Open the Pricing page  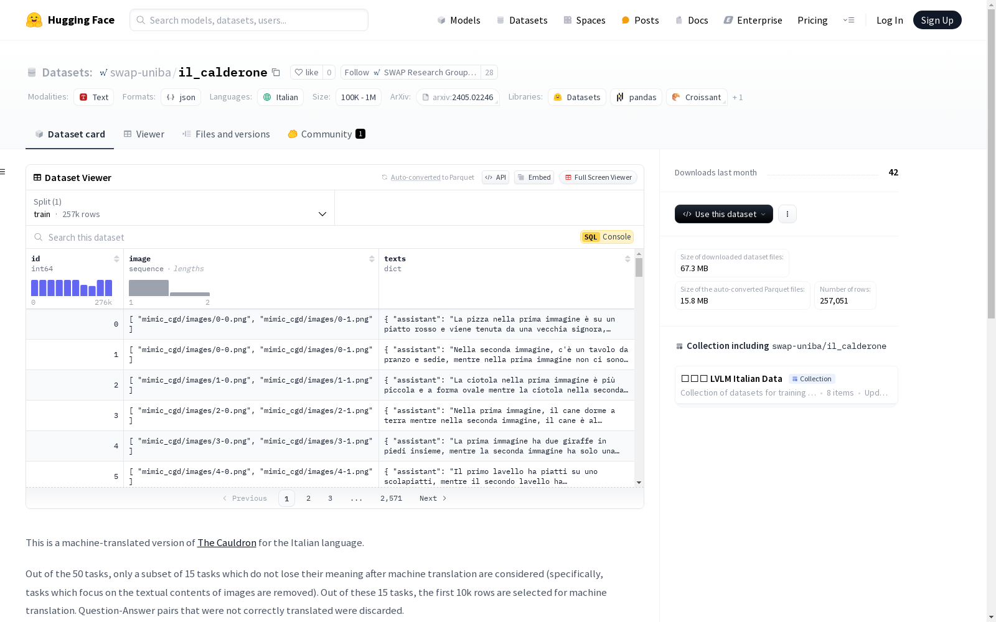[x=812, y=20]
